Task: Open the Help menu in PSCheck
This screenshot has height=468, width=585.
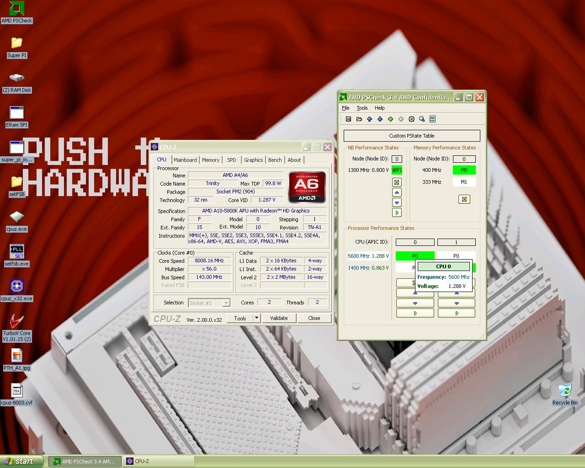Action: coord(379,108)
